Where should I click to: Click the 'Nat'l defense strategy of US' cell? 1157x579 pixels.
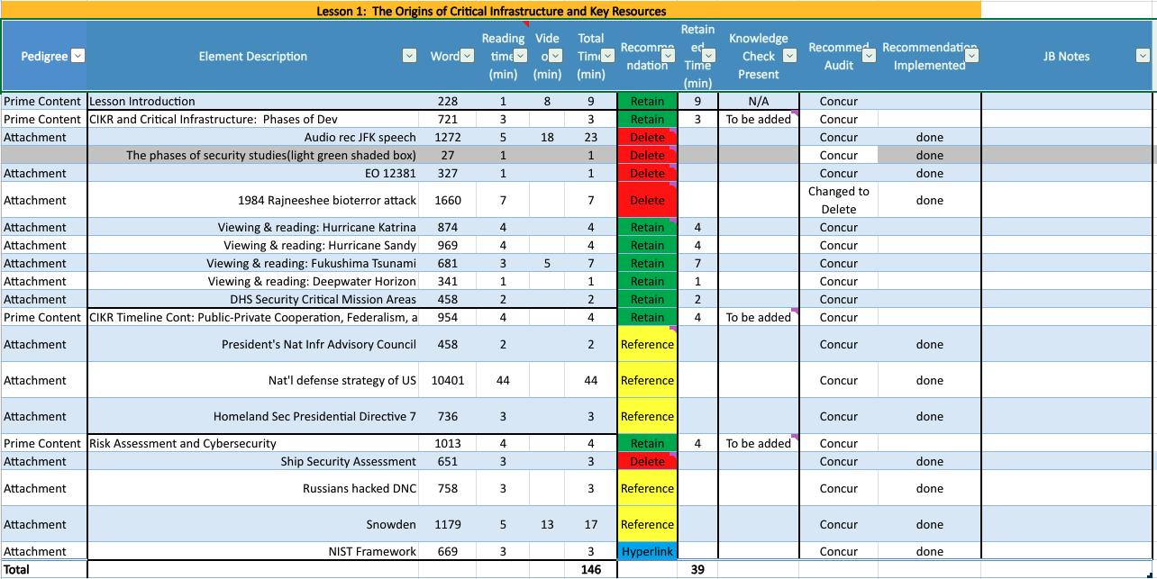[342, 380]
